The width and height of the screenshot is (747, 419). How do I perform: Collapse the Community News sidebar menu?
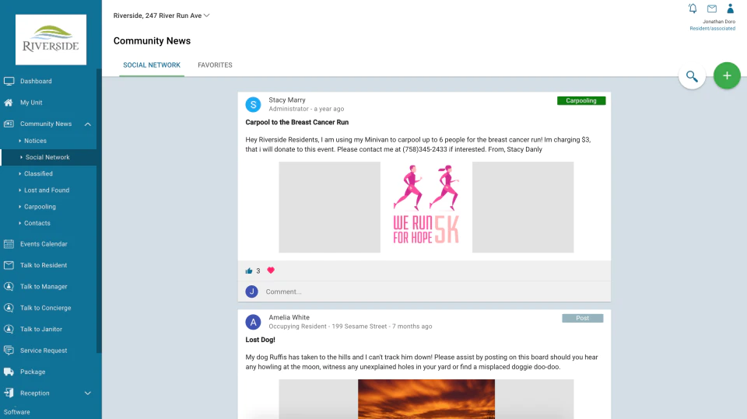tap(88, 124)
